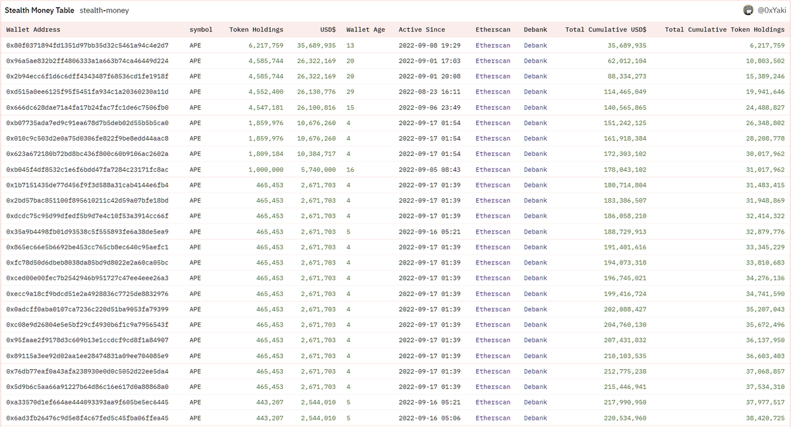Open Etherscan link for wallet 0x76db77eaf0
The height and width of the screenshot is (427, 791).
point(493,372)
